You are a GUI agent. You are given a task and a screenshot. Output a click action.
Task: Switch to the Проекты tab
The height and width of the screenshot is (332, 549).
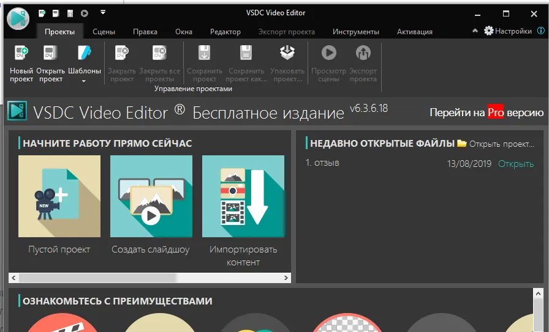(59, 31)
